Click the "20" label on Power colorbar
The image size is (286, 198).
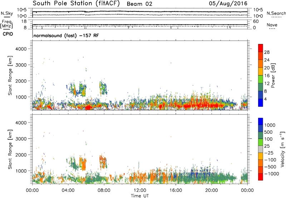(267, 68)
